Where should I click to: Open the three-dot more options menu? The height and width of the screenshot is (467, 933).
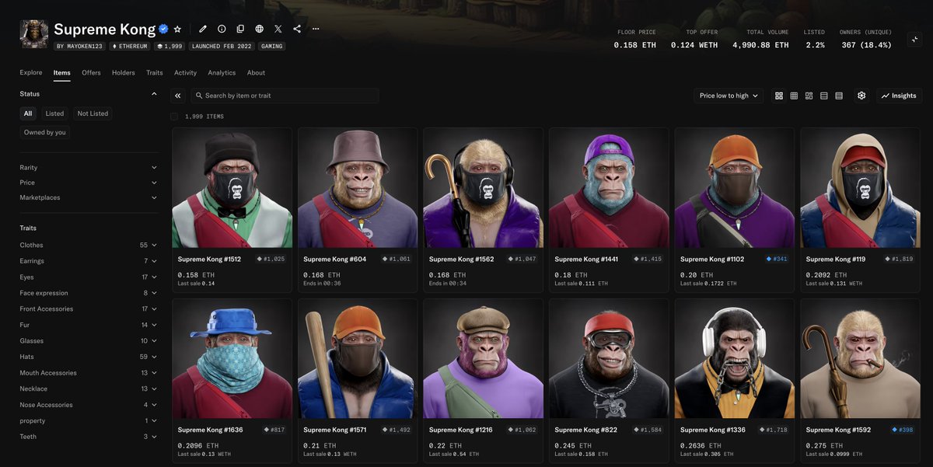[316, 29]
